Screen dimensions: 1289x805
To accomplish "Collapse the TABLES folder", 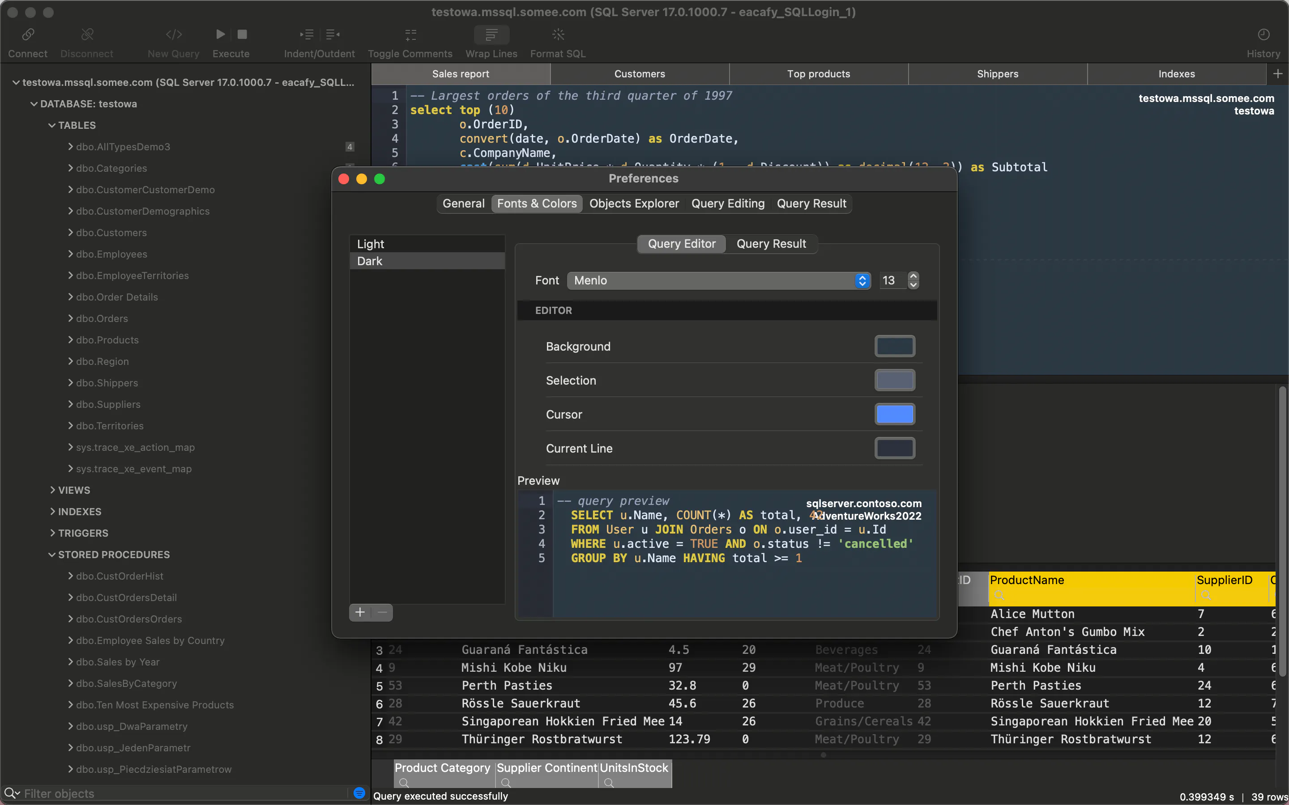I will click(51, 125).
